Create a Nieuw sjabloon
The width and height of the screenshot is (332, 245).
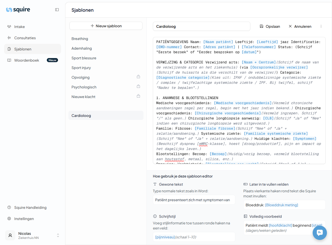tap(106, 26)
